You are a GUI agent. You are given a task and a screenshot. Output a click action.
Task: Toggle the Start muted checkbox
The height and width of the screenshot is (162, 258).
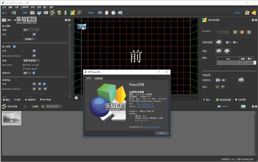24,69
